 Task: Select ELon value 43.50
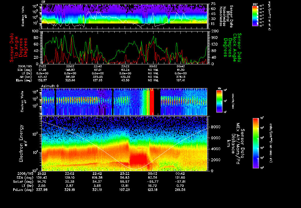tap(125, 80)
